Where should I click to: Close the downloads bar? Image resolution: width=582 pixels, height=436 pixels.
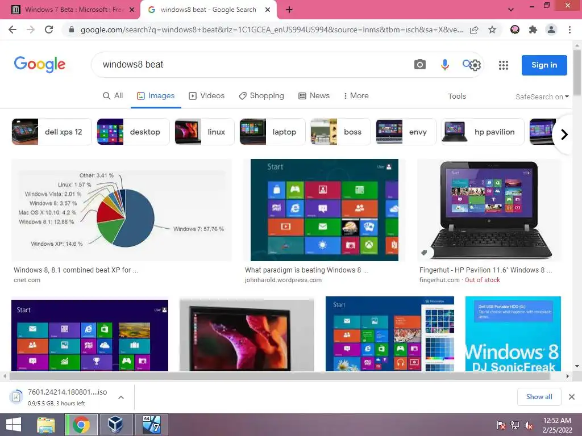tap(572, 397)
